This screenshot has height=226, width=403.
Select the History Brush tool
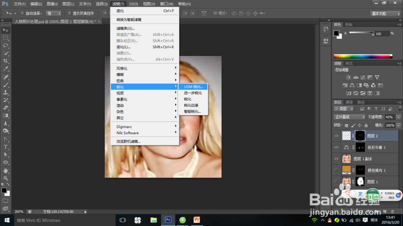click(6, 100)
